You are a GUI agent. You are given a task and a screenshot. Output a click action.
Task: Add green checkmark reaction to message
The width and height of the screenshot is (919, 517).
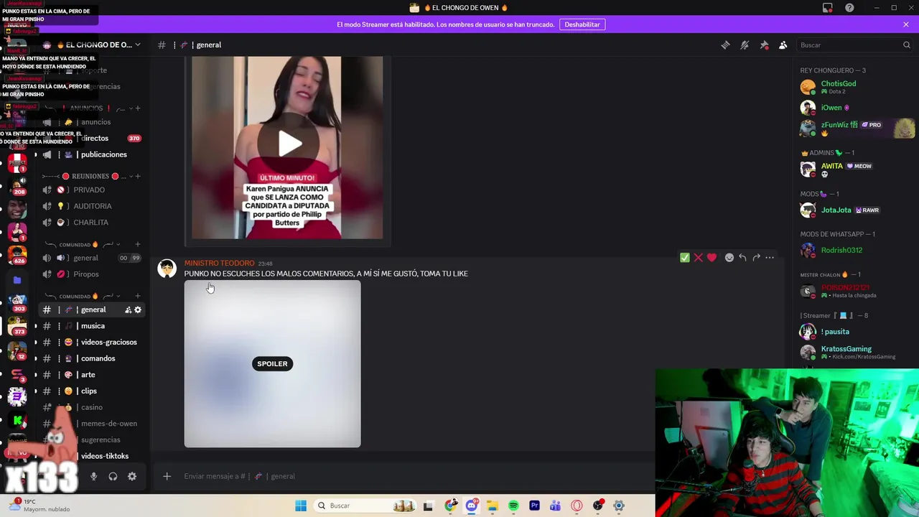(x=685, y=258)
